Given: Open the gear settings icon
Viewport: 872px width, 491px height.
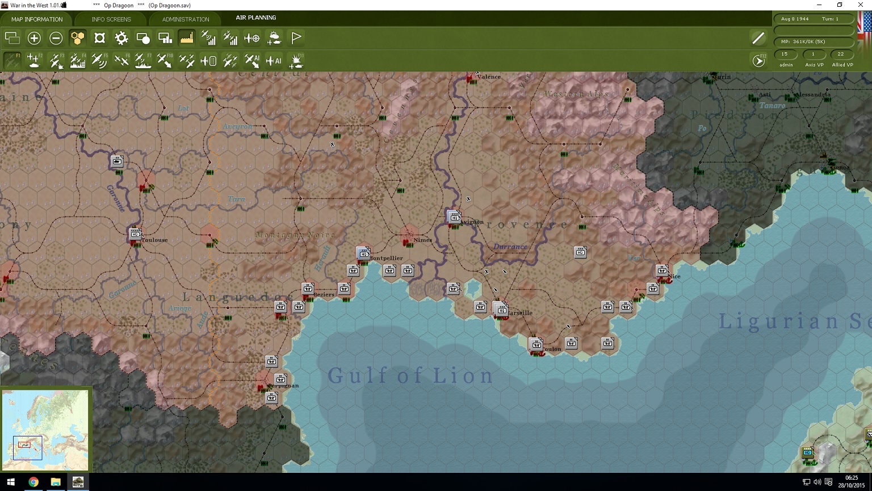Looking at the screenshot, I should coord(121,38).
